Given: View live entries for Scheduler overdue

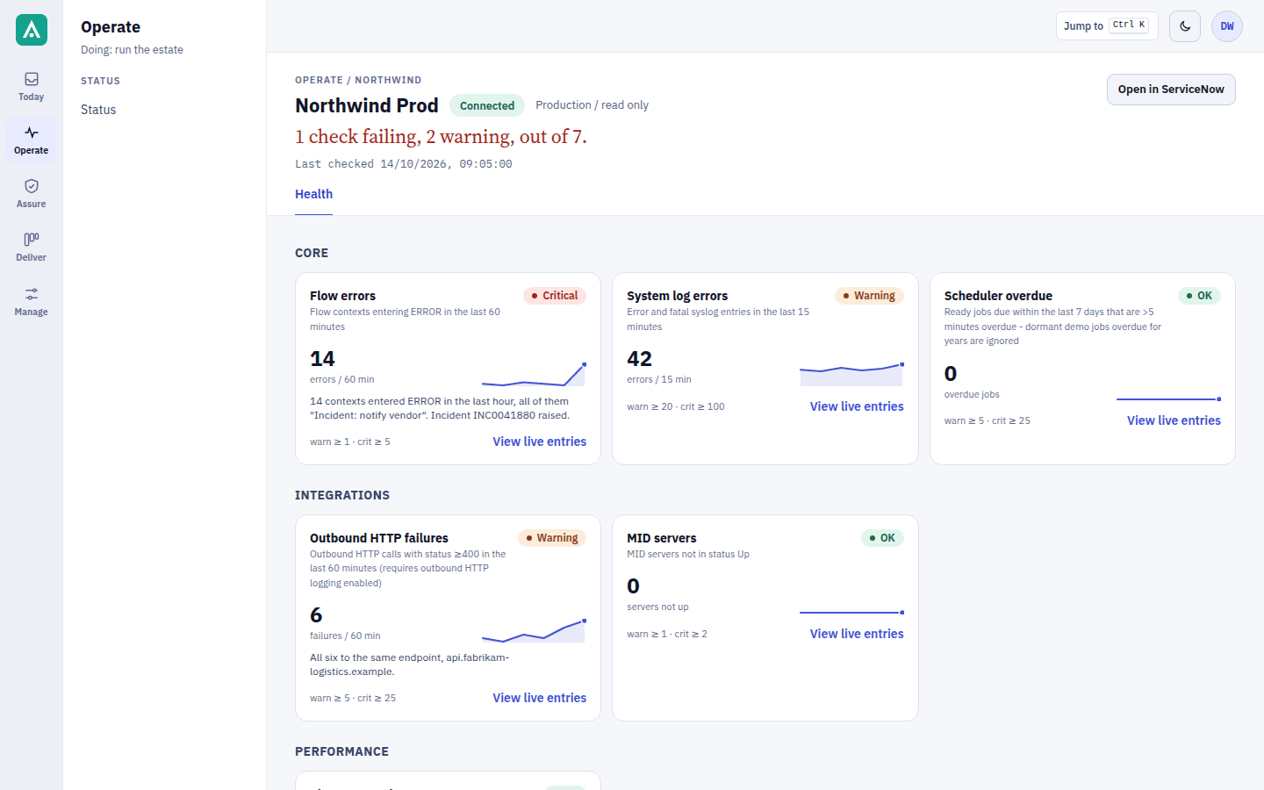Looking at the screenshot, I should [x=1174, y=420].
